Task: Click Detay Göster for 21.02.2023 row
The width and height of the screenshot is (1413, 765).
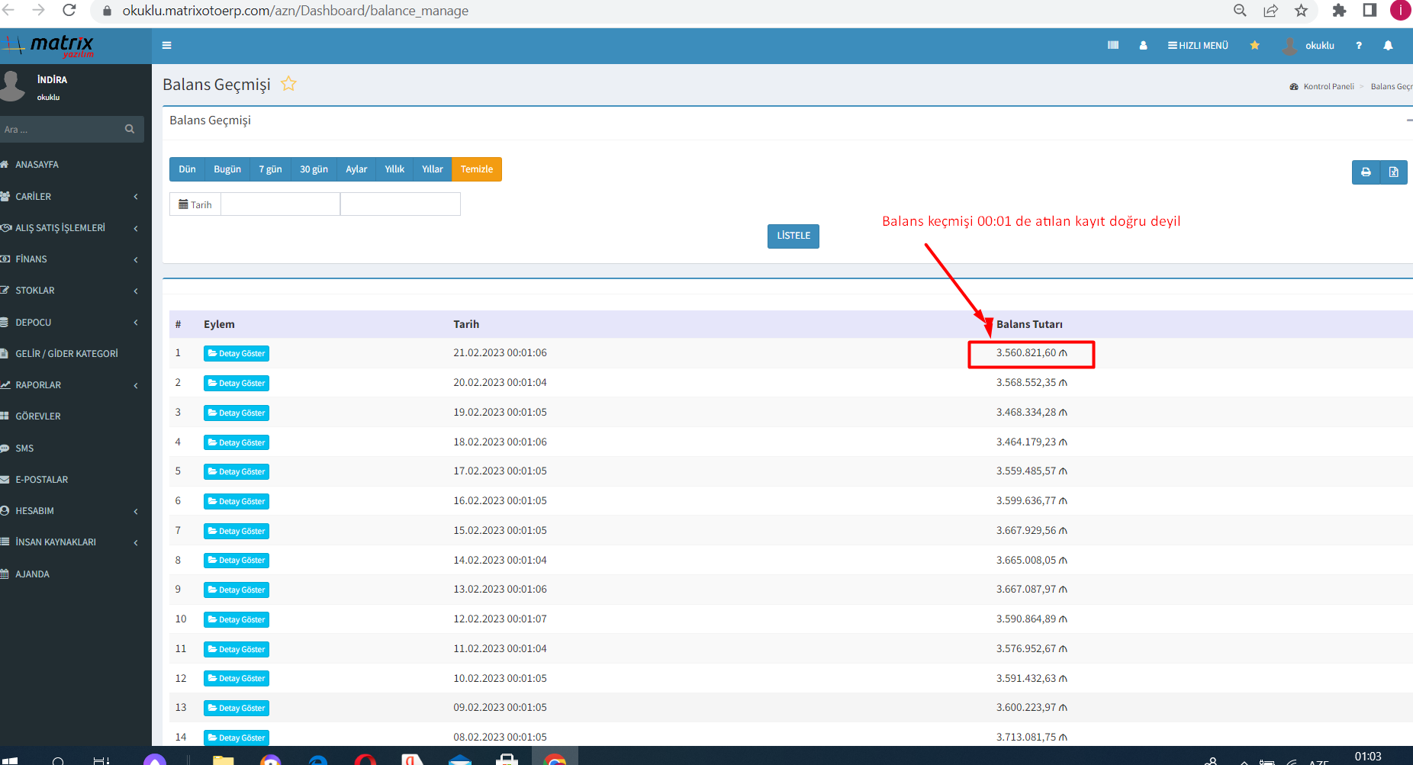Action: point(237,354)
